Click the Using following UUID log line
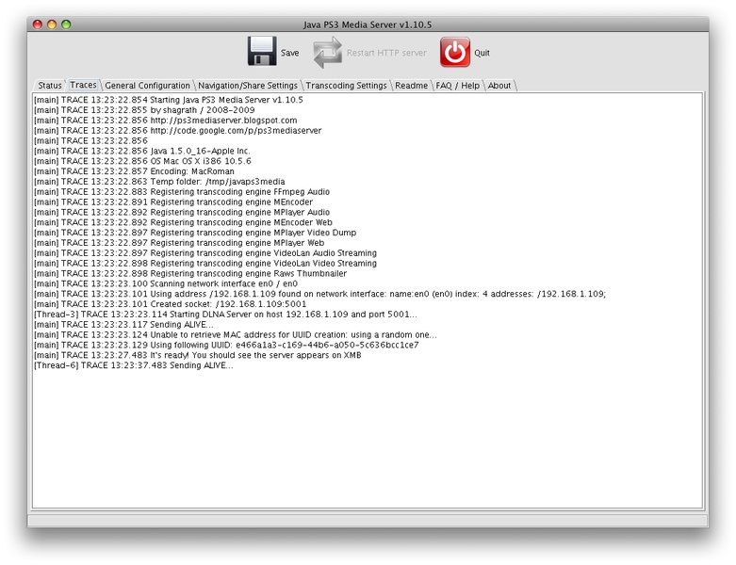The width and height of the screenshot is (736, 565). tap(226, 346)
